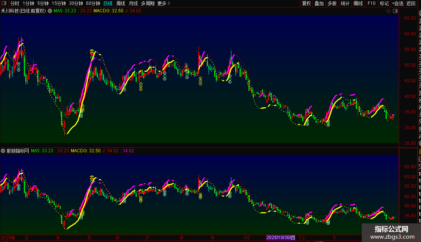
Task: Click the 40.00 label on upper price axis
Action: click(x=410, y=96)
